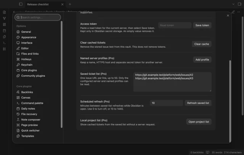Click the canvas ribbon icon
Image resolution: width=244 pixels, height=155 pixels.
[x=4, y=24]
